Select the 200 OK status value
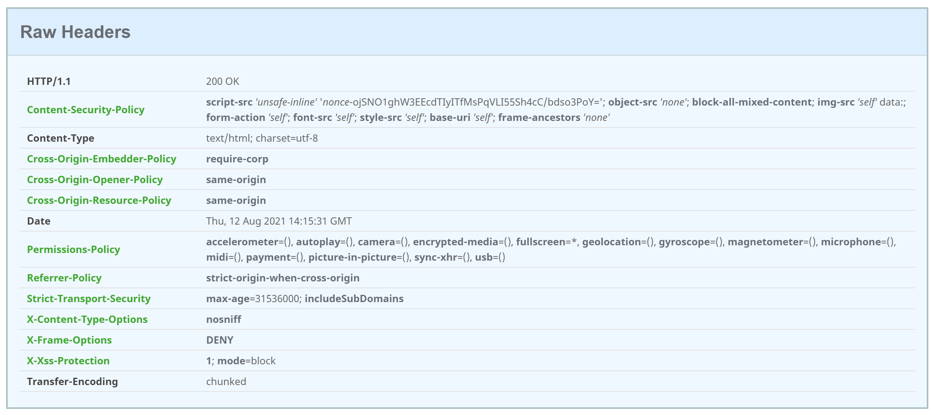Viewport: 931px width, 415px height. 222,81
